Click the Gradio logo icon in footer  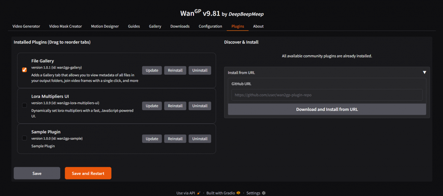coord(238,193)
